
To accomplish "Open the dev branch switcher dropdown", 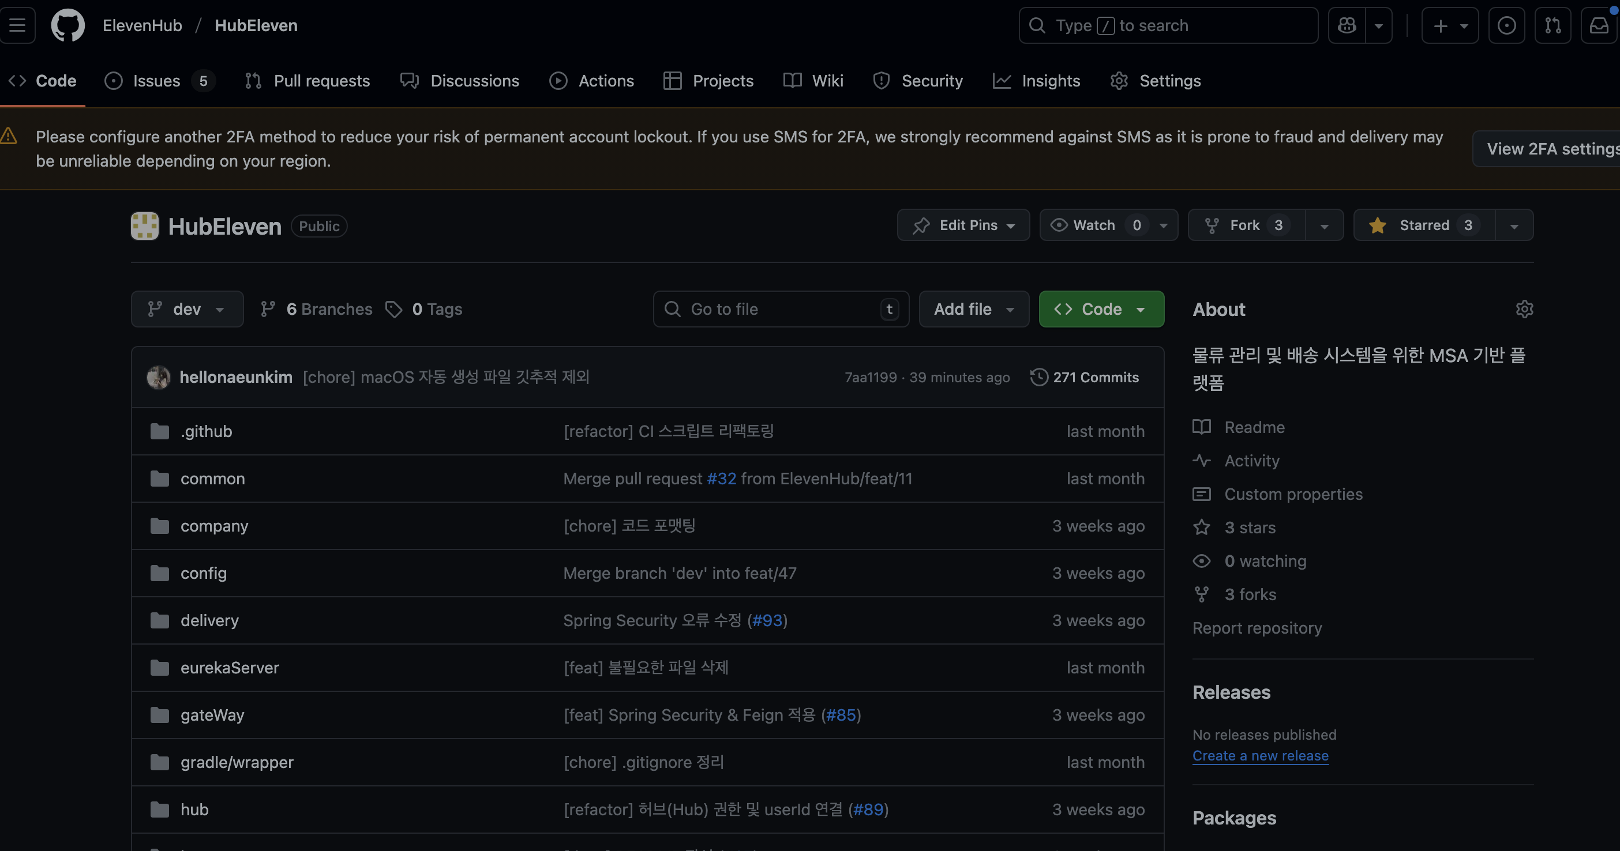I will 187,308.
